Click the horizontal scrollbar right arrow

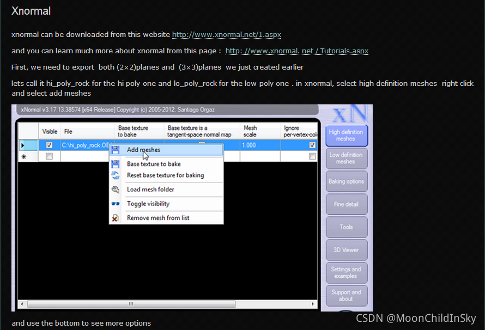pos(313,304)
